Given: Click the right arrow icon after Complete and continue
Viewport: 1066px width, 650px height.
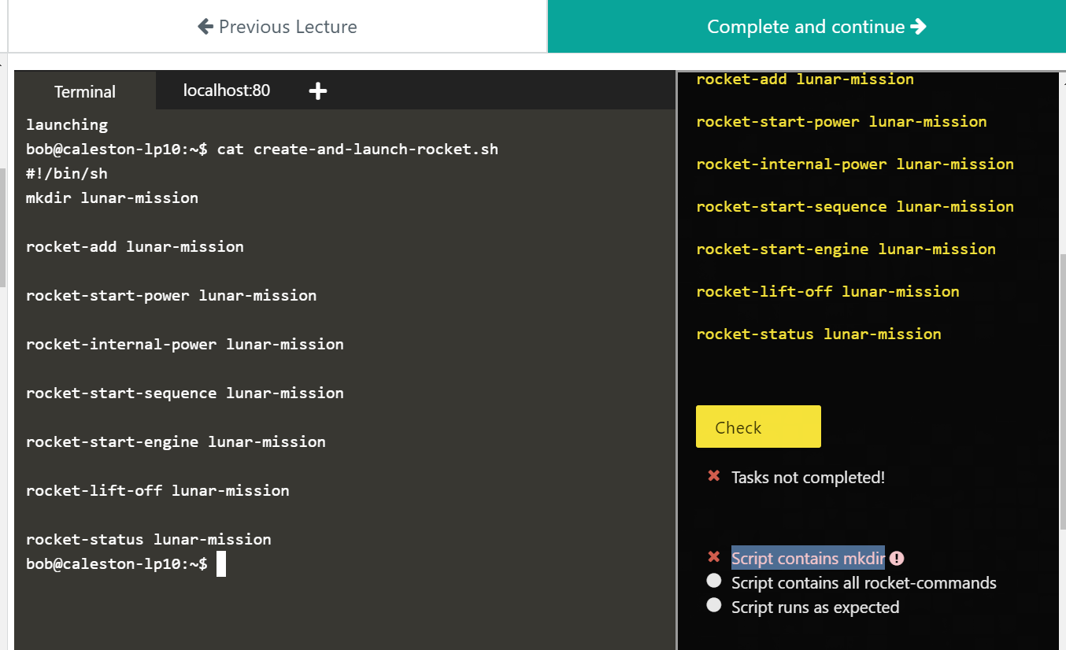Looking at the screenshot, I should coord(918,27).
